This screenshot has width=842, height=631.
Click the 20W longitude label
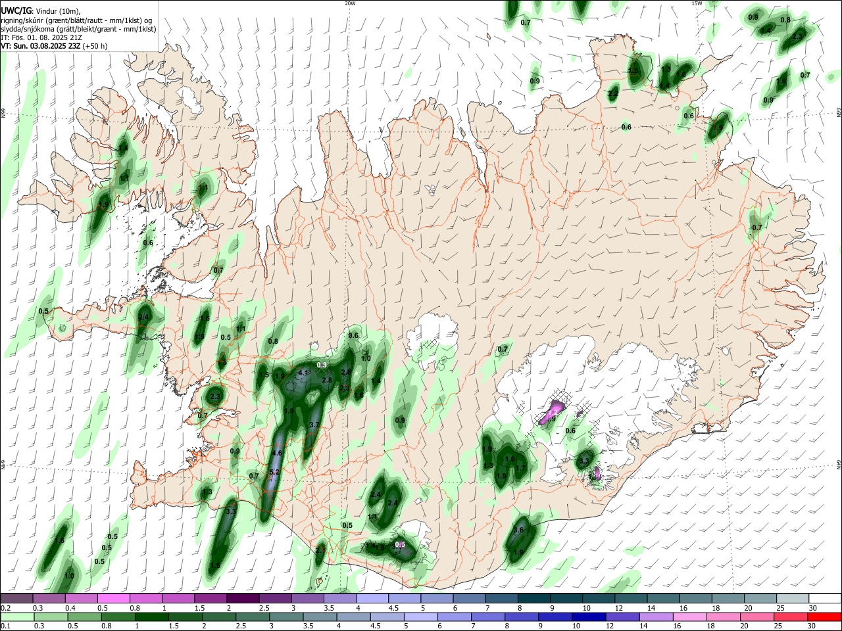(x=350, y=3)
